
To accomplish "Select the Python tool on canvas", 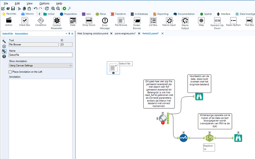I will point(163,118).
